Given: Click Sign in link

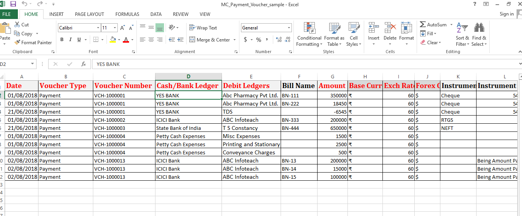Looking at the screenshot, I should [x=506, y=14].
